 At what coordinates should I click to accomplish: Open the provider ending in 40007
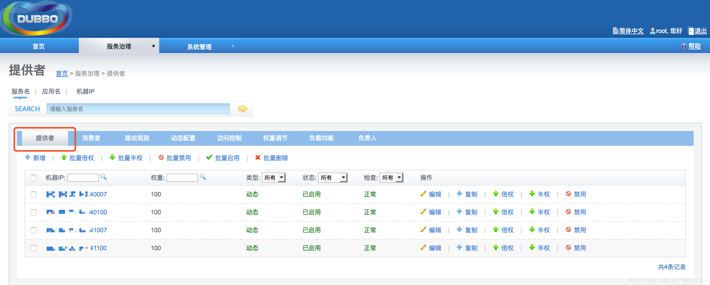point(77,194)
